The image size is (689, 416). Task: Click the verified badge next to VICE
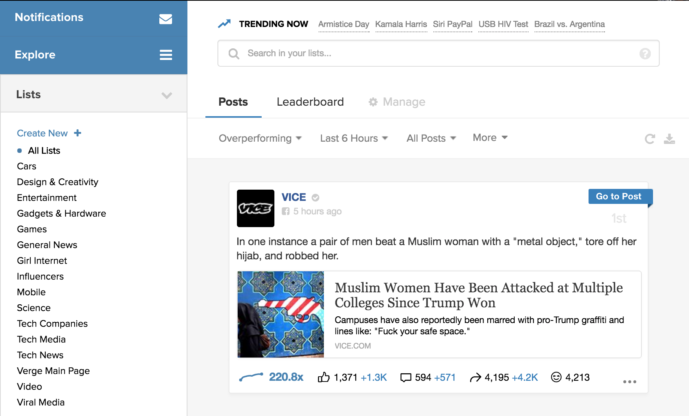pos(315,197)
